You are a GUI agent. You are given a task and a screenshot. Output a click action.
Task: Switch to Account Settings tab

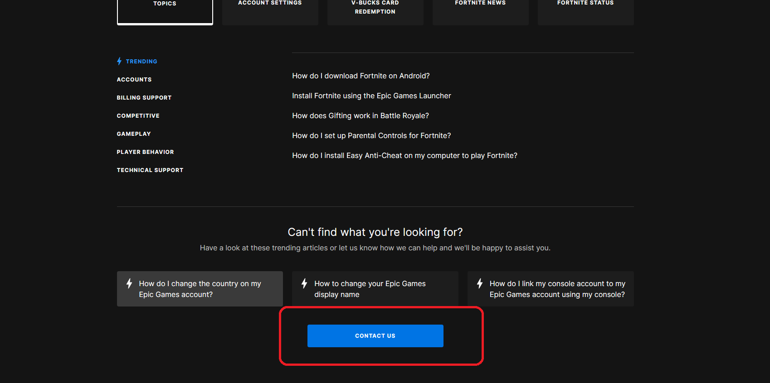(x=270, y=9)
